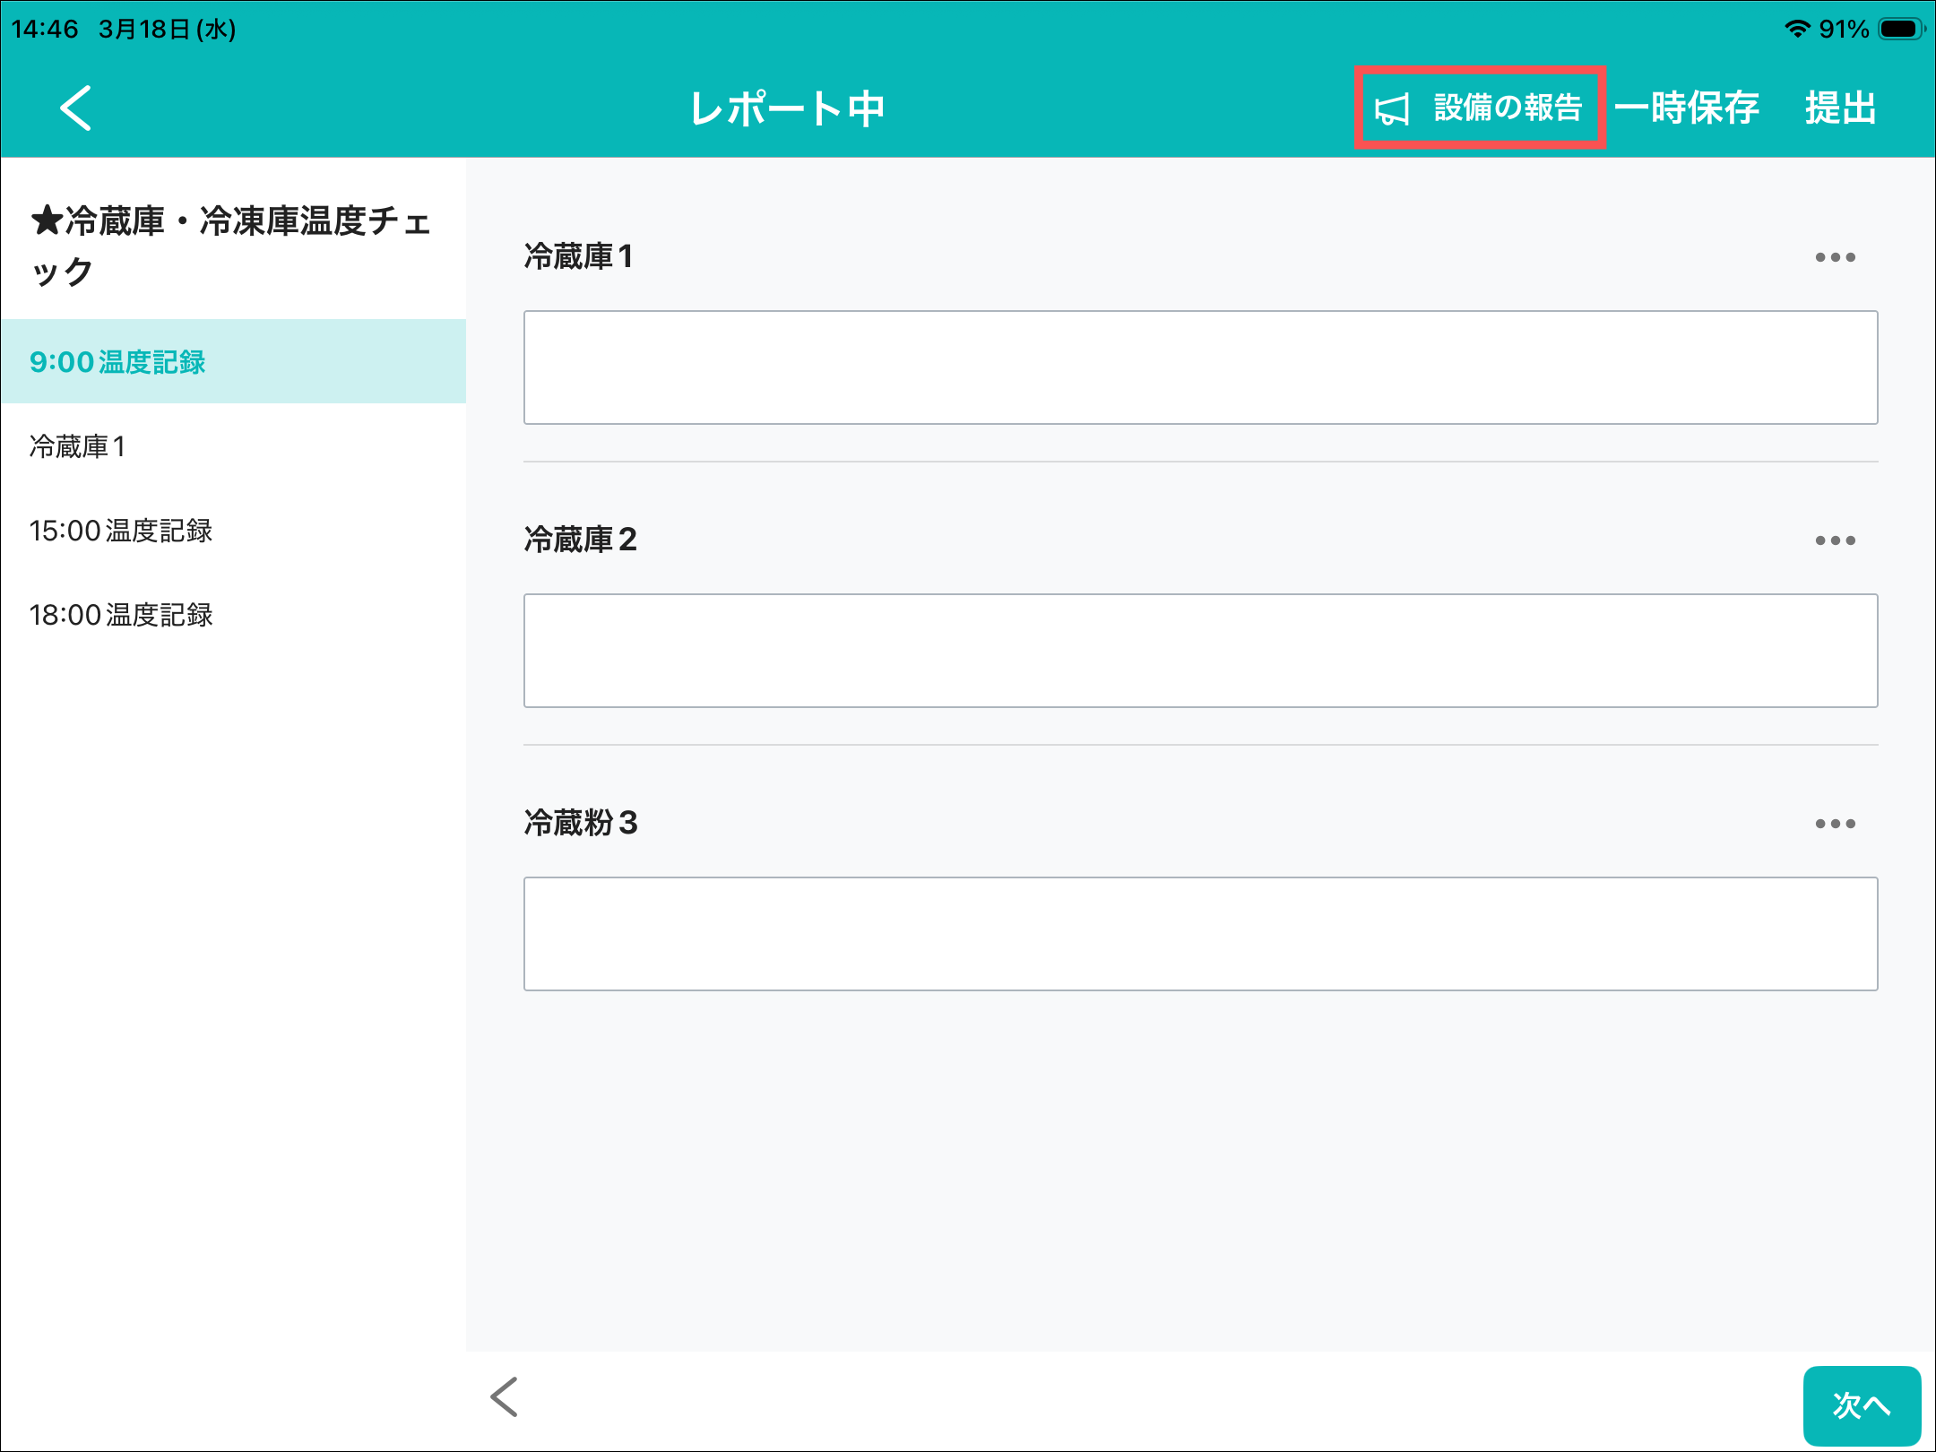1936x1452 pixels.
Task: Click the 設備の報告 label text
Action: (x=1508, y=108)
